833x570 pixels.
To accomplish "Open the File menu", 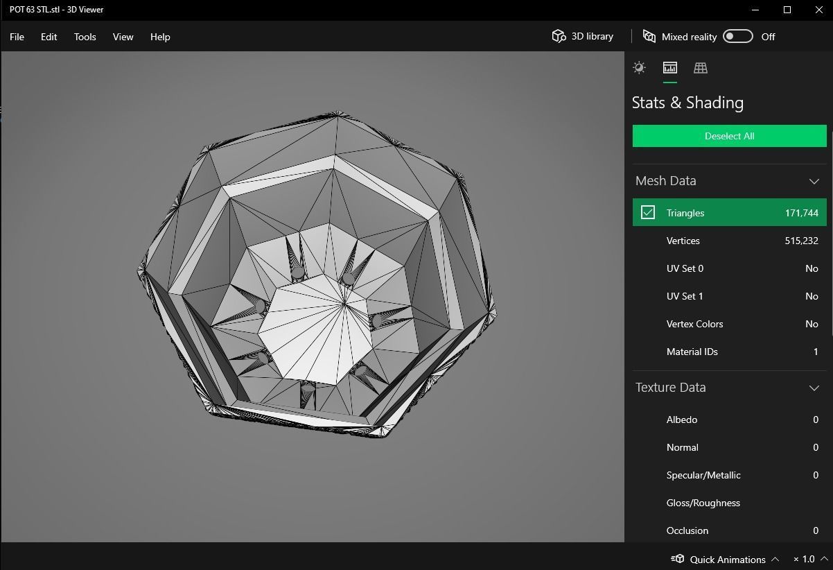I will [x=17, y=37].
